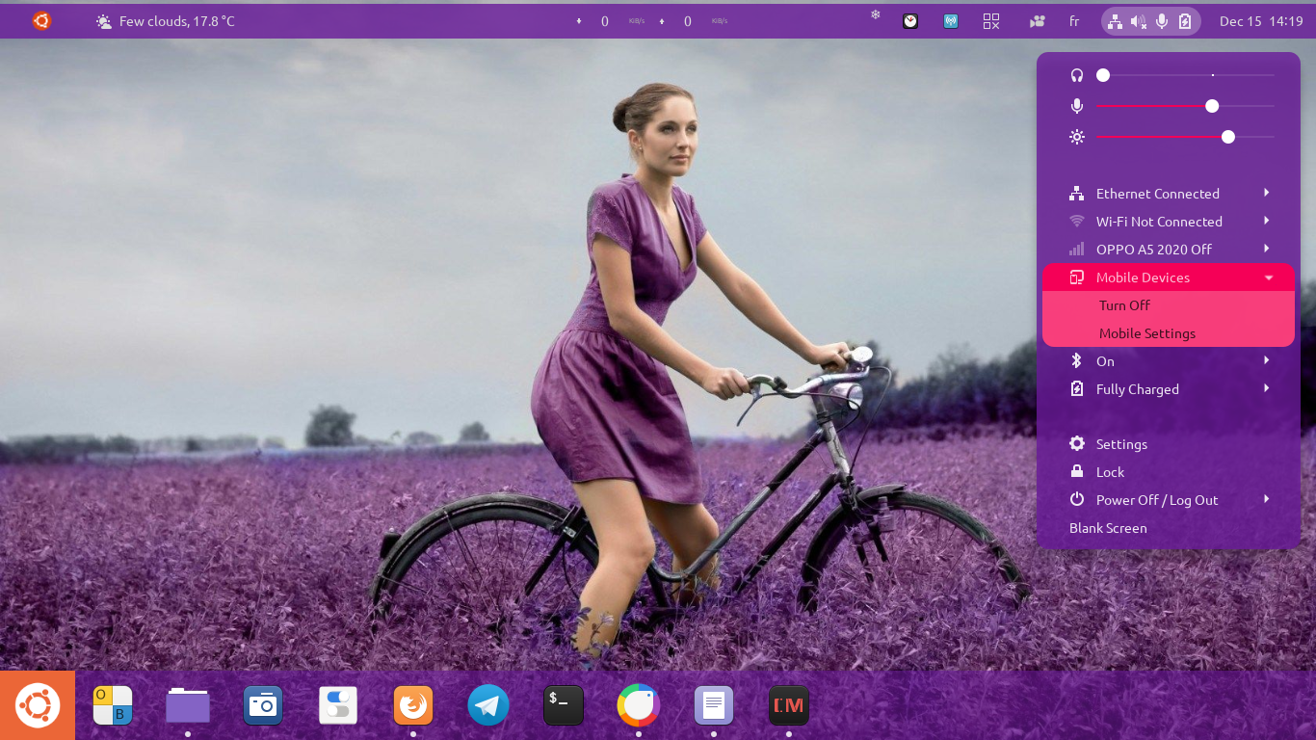Open Ethernet Connected submenu
This screenshot has width=1316, height=740.
click(1169, 194)
